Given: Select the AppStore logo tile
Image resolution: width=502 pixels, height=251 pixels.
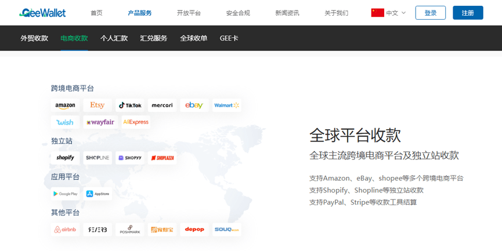Looking at the screenshot, I should [x=97, y=194].
